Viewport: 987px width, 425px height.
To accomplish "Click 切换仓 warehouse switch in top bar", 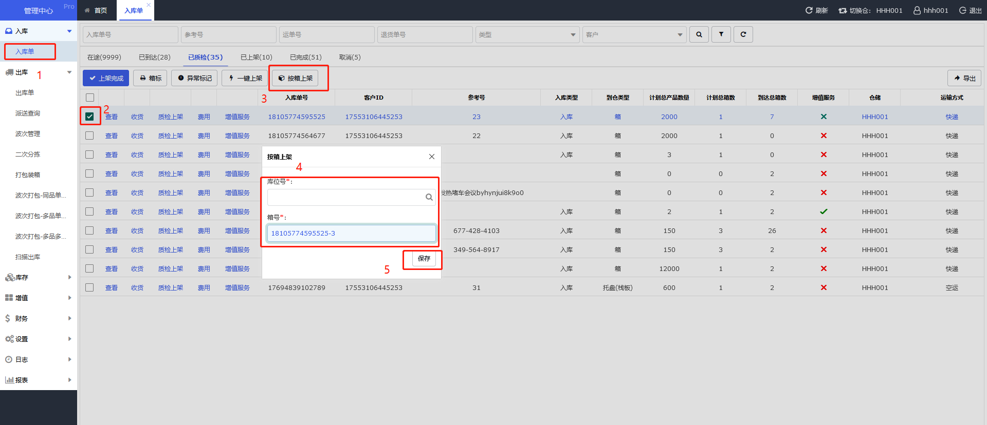I will pyautogui.click(x=870, y=10).
